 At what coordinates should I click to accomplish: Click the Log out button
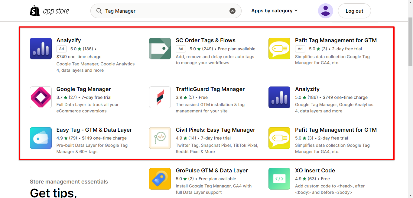click(x=354, y=11)
